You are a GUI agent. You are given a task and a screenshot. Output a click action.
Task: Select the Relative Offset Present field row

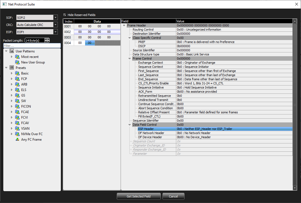(215, 112)
